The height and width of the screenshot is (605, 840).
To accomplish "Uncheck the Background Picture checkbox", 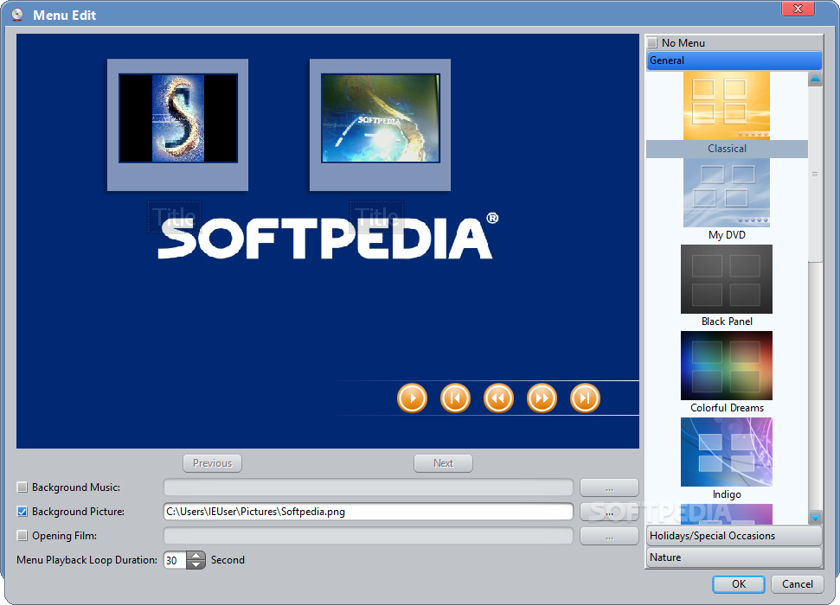I will pyautogui.click(x=22, y=512).
